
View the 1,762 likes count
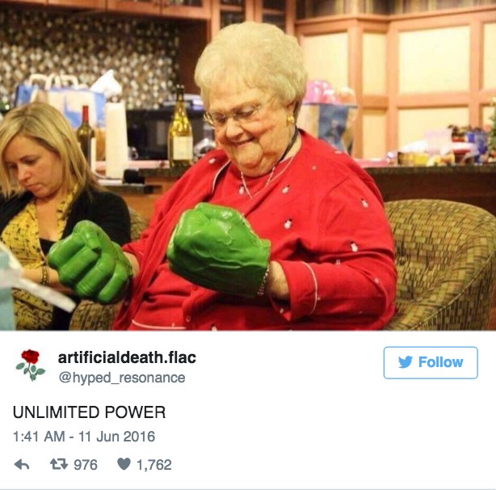pos(154,465)
